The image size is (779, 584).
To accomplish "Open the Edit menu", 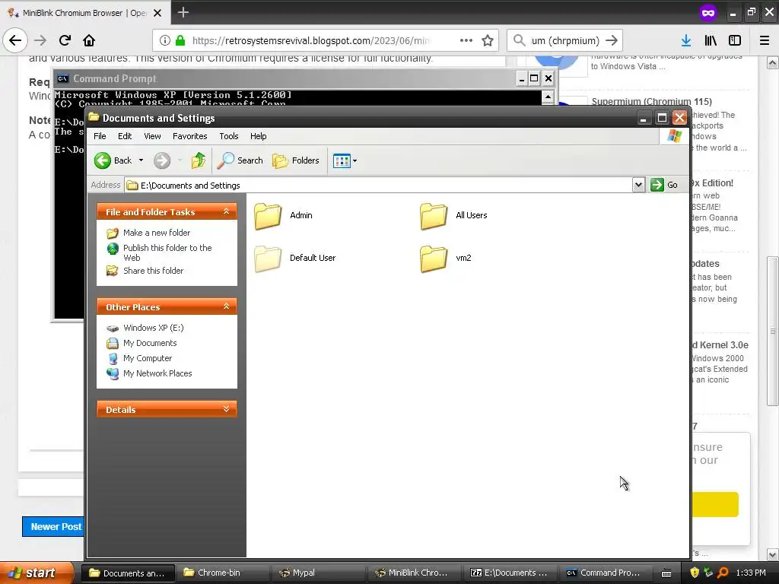I will click(125, 136).
